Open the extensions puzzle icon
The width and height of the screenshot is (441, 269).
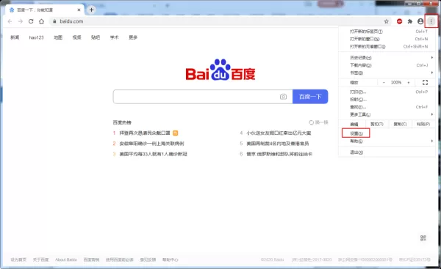[410, 21]
